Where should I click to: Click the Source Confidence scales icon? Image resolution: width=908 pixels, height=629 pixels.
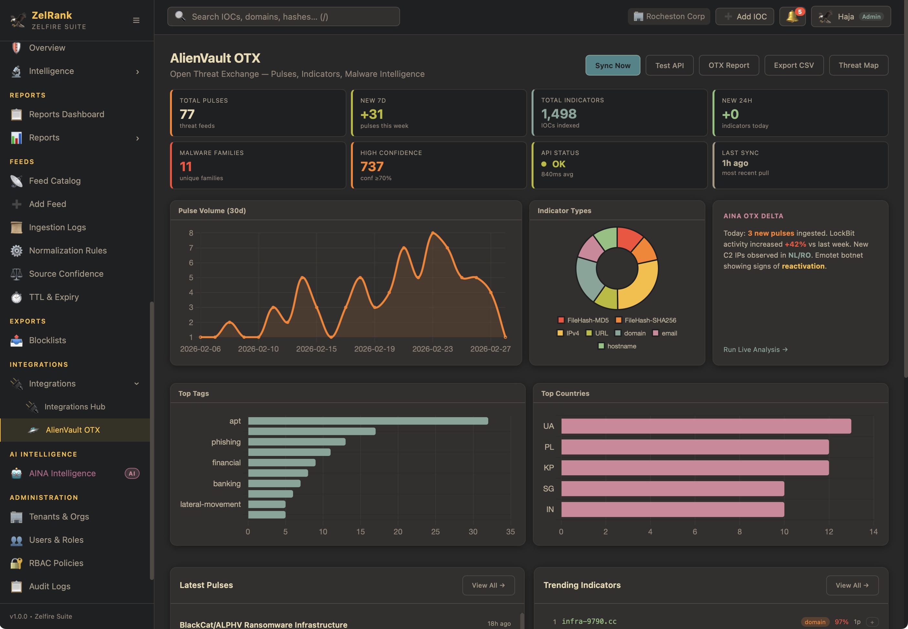click(x=16, y=274)
